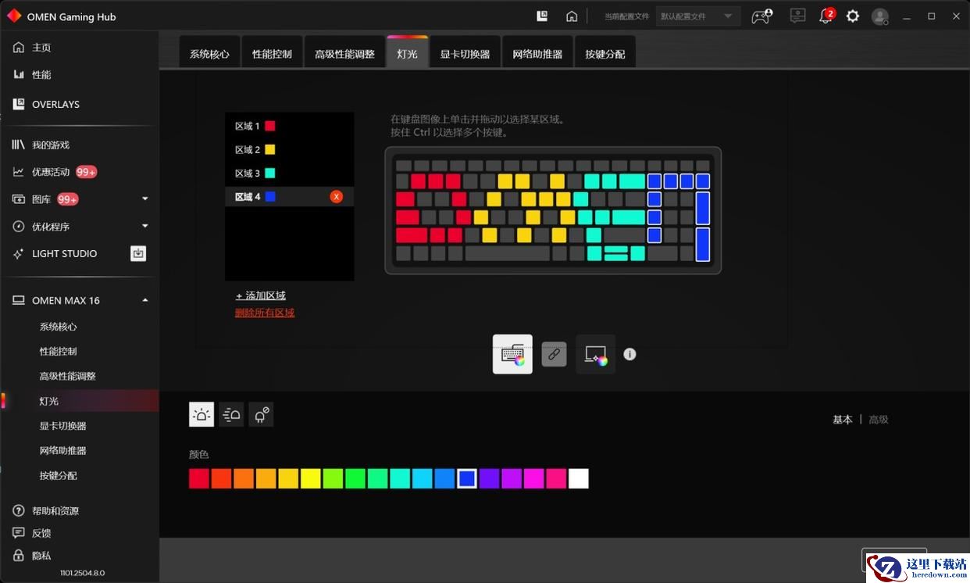Turn off lighting with the lights-off icon

261,414
